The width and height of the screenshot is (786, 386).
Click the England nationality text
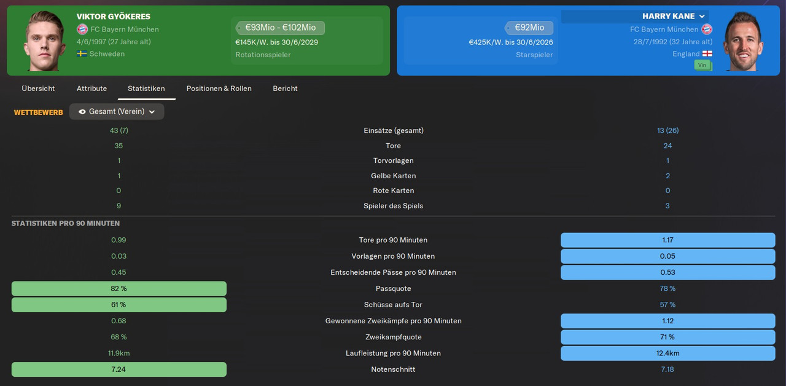(x=686, y=54)
